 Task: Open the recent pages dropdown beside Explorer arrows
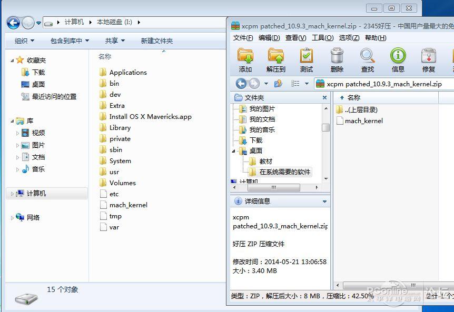pyautogui.click(x=38, y=23)
